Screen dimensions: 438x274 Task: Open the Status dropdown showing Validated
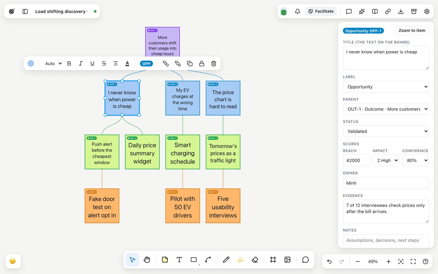386,131
